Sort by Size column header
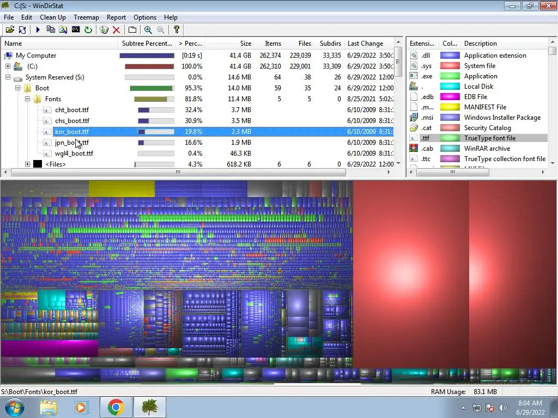This screenshot has width=558, height=418. 230,44
